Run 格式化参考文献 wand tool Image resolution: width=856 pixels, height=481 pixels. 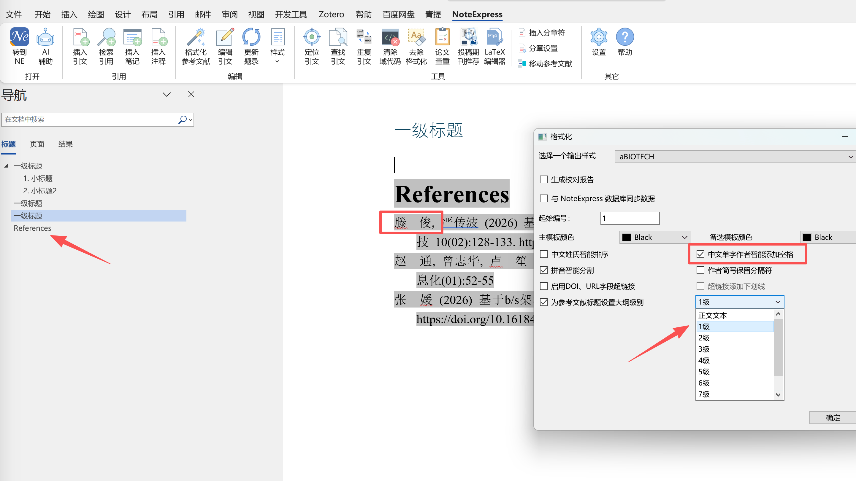tap(196, 46)
